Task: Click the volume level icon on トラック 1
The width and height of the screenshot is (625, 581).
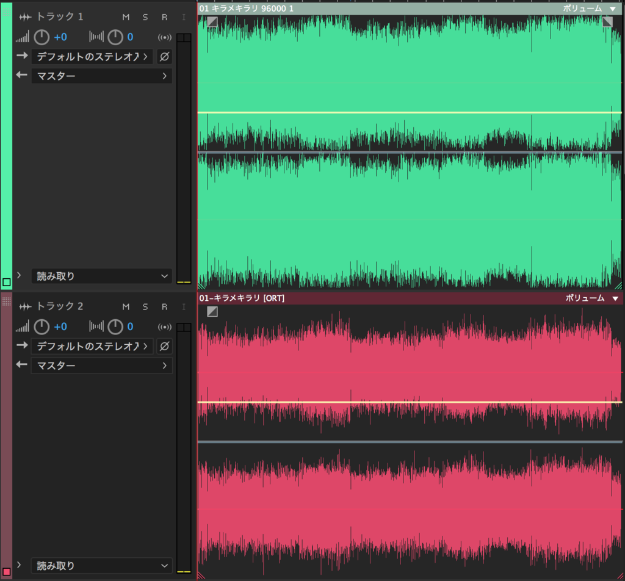Action: [x=23, y=37]
